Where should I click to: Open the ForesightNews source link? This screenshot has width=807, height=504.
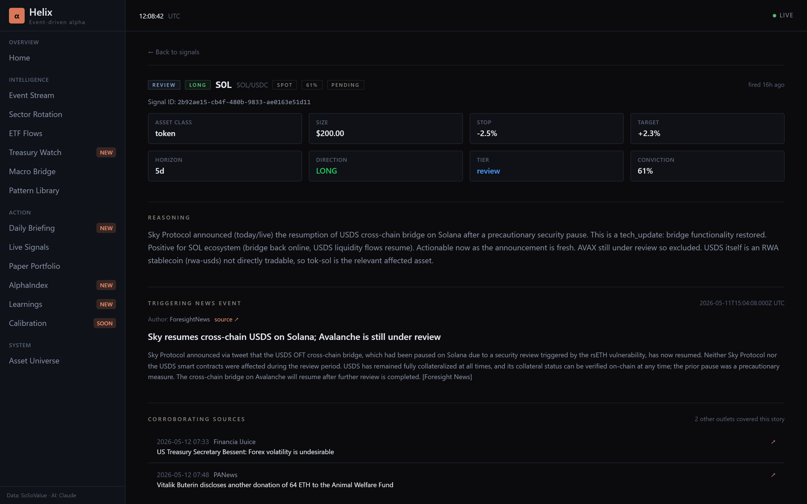(x=226, y=319)
